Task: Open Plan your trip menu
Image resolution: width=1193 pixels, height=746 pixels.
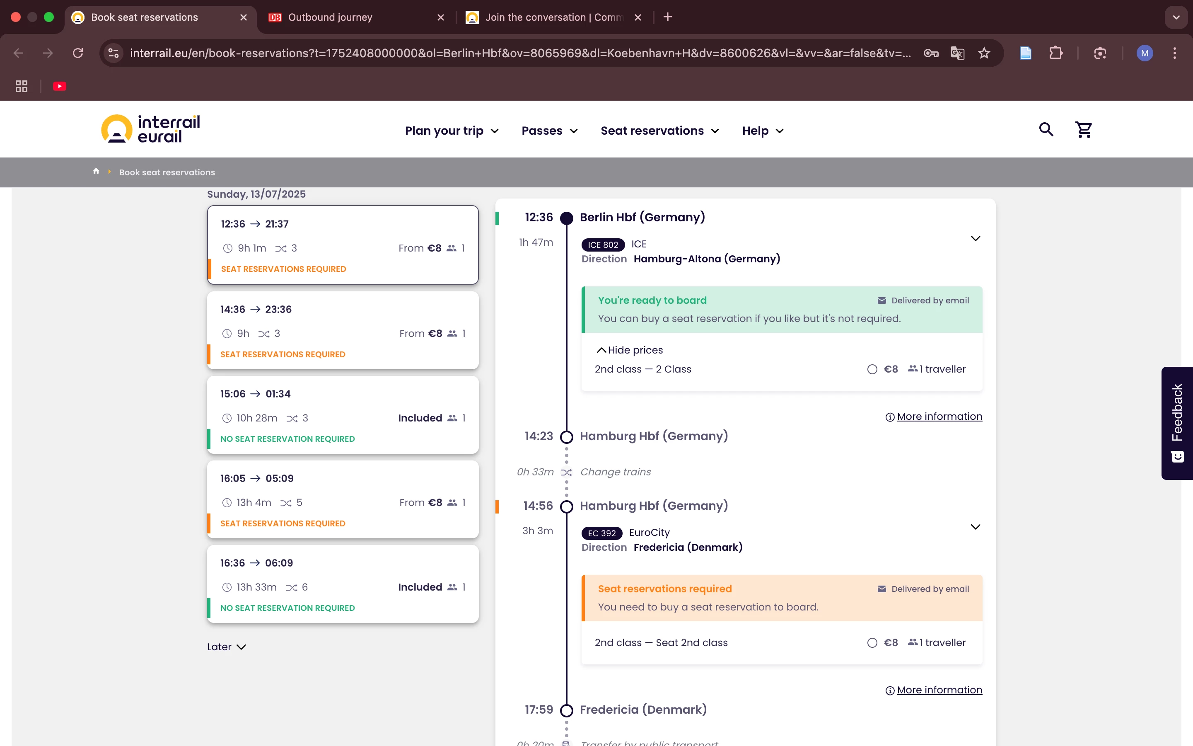Action: [x=452, y=131]
